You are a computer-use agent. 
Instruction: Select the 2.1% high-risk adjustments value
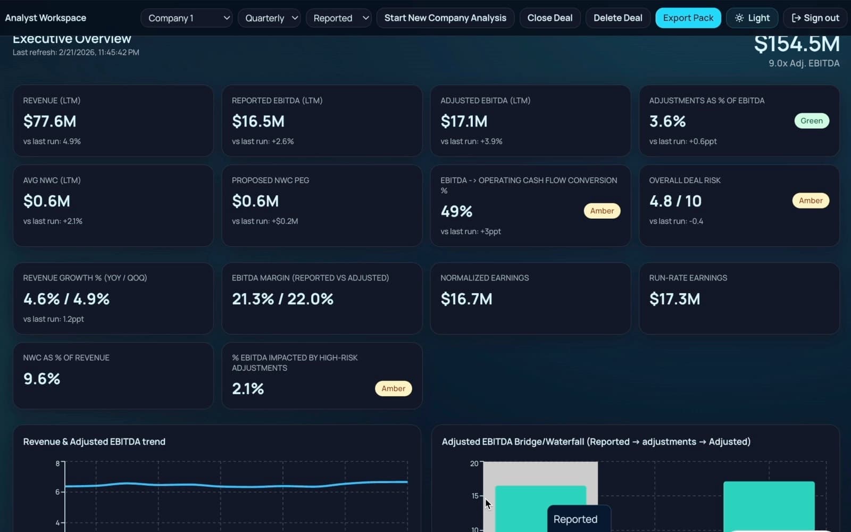tap(248, 389)
